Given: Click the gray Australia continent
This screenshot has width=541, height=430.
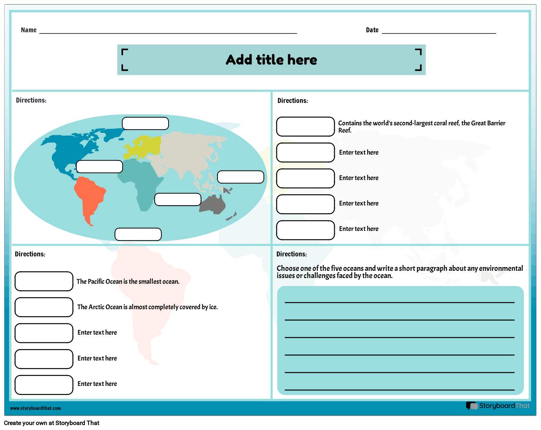Looking at the screenshot, I should point(213,205).
